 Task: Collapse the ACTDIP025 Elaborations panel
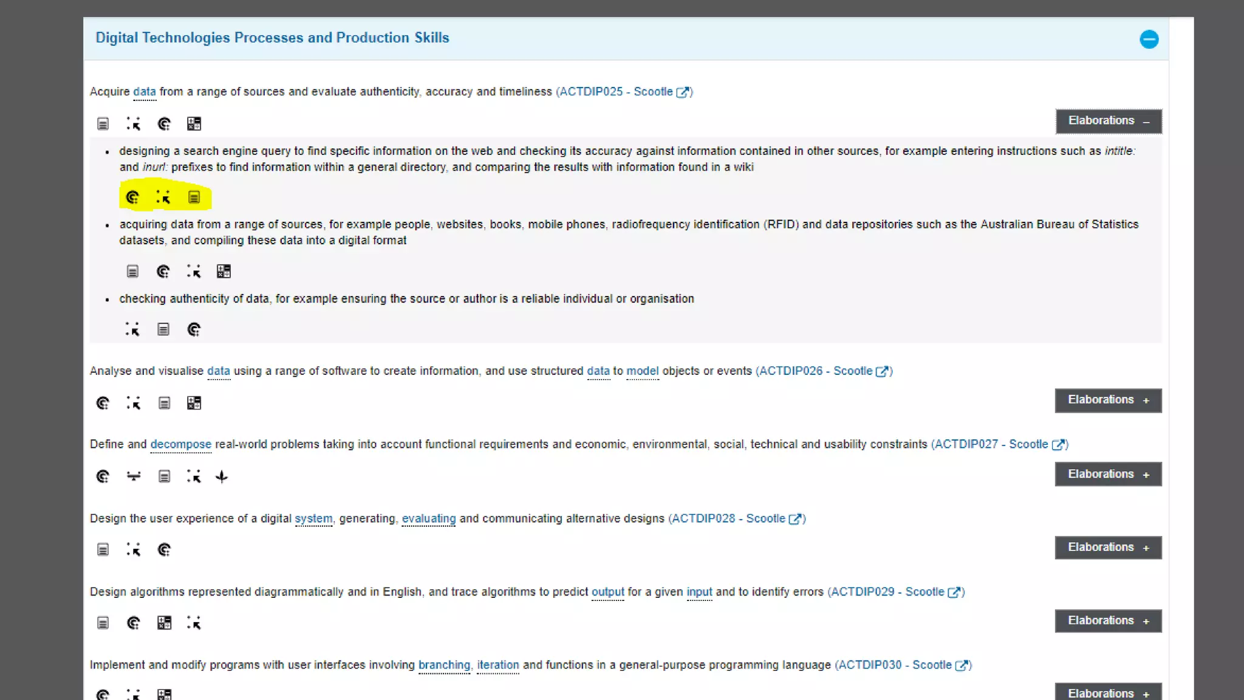coord(1108,121)
